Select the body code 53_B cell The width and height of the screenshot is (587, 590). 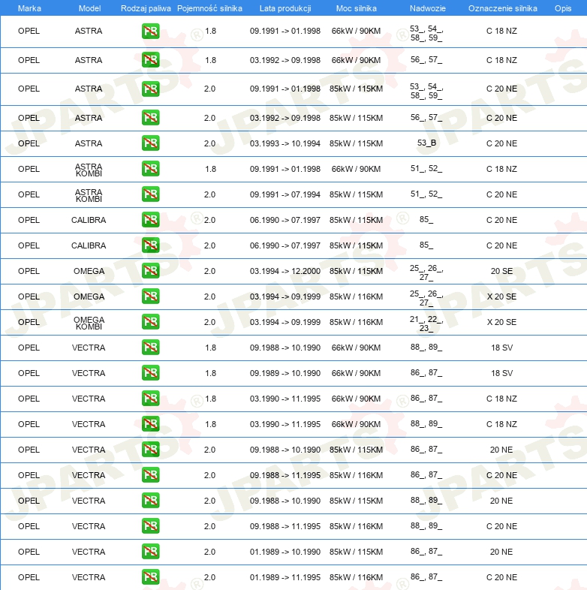pos(426,143)
